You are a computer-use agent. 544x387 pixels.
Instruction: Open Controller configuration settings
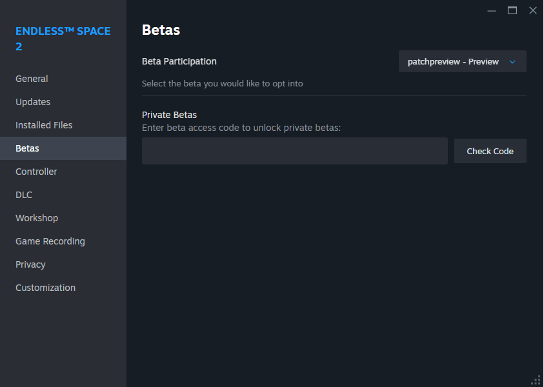[36, 171]
